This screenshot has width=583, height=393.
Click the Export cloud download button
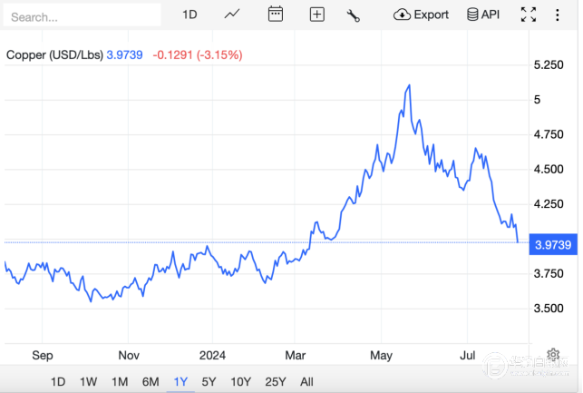point(422,15)
